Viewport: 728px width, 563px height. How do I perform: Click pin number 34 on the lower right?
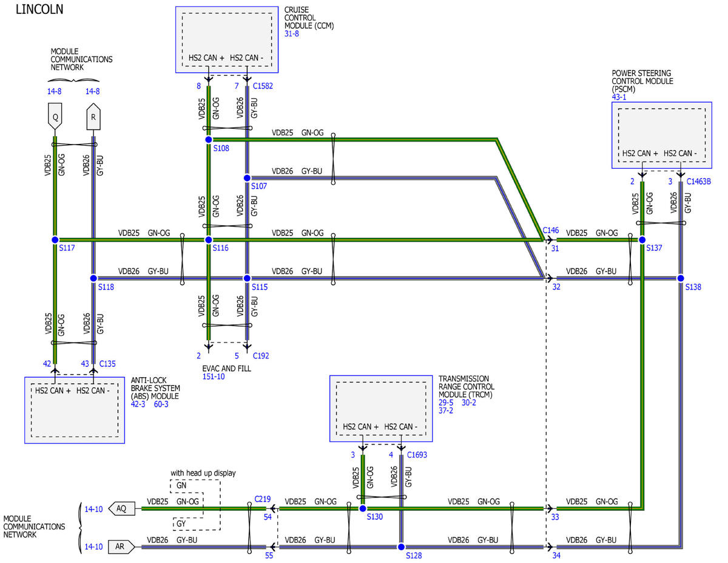(x=556, y=555)
